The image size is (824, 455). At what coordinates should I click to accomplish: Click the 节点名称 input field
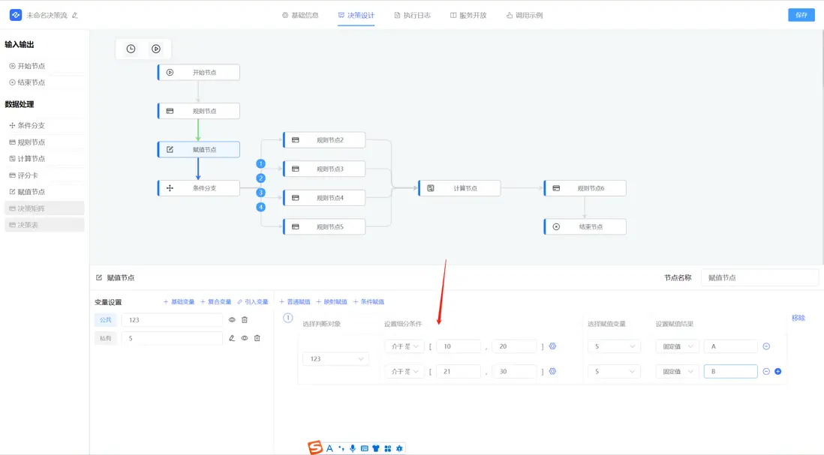(x=759, y=277)
